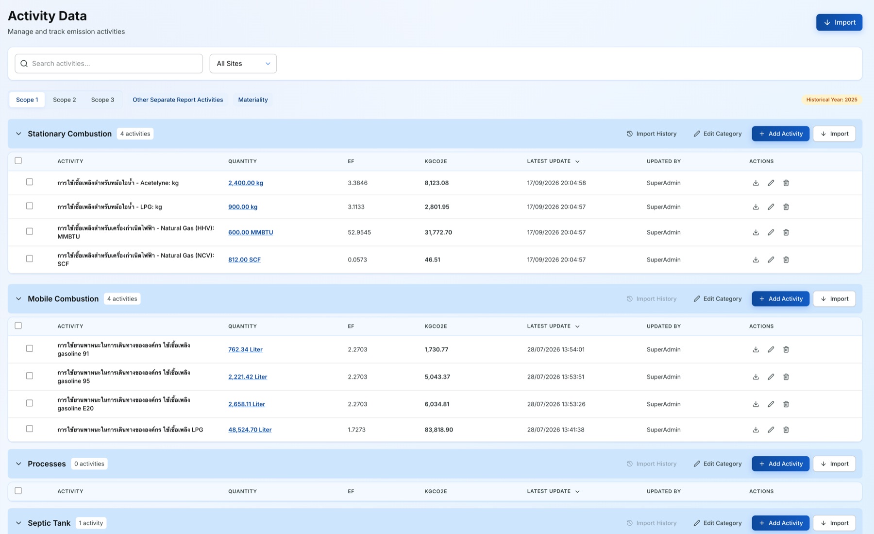Select all Mobile Combustion activities checkbox
Screen dimensions: 874x534
[18, 326]
